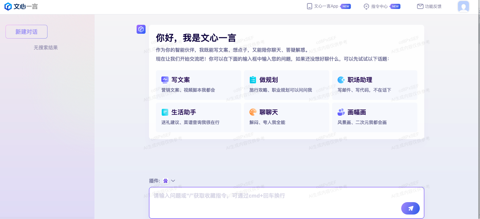The image size is (480, 219).
Task: Send the message with the paper-plane button
Action: (410, 208)
